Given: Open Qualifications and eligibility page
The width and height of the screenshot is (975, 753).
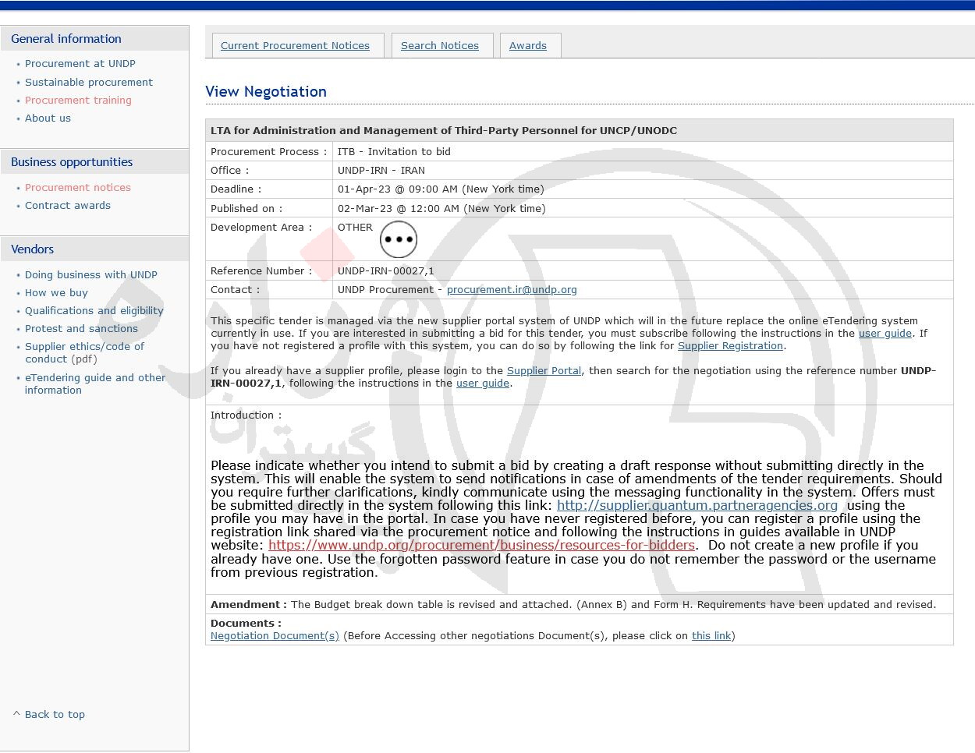Looking at the screenshot, I should [x=94, y=310].
